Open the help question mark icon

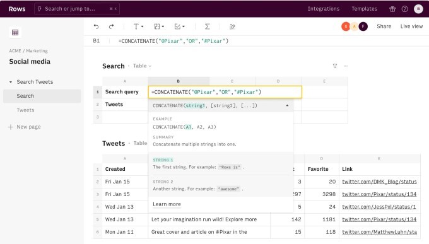click(404, 9)
